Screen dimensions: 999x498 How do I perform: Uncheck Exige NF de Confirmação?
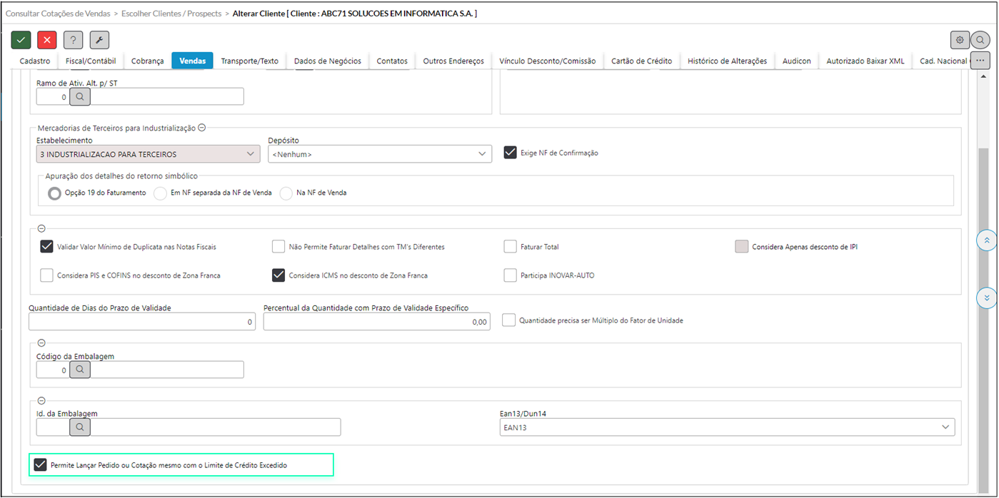tap(510, 153)
